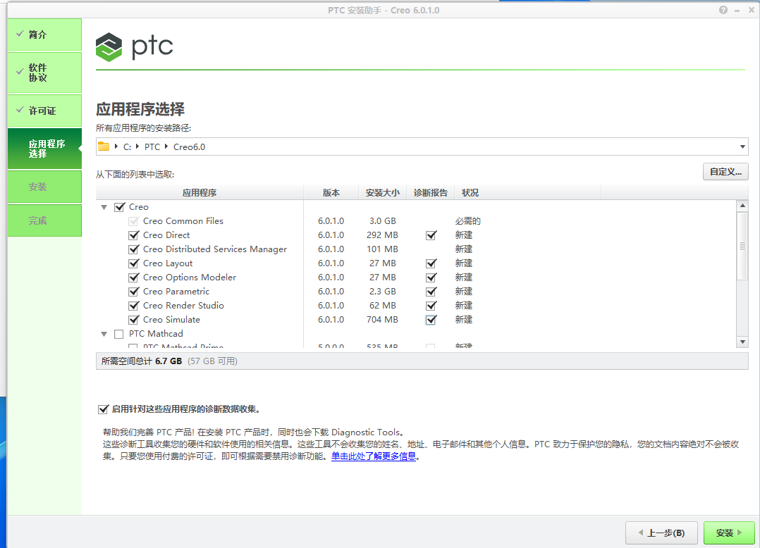Toggle diagnostic report for Creo Render Studio
Image resolution: width=760 pixels, height=548 pixels.
click(431, 306)
